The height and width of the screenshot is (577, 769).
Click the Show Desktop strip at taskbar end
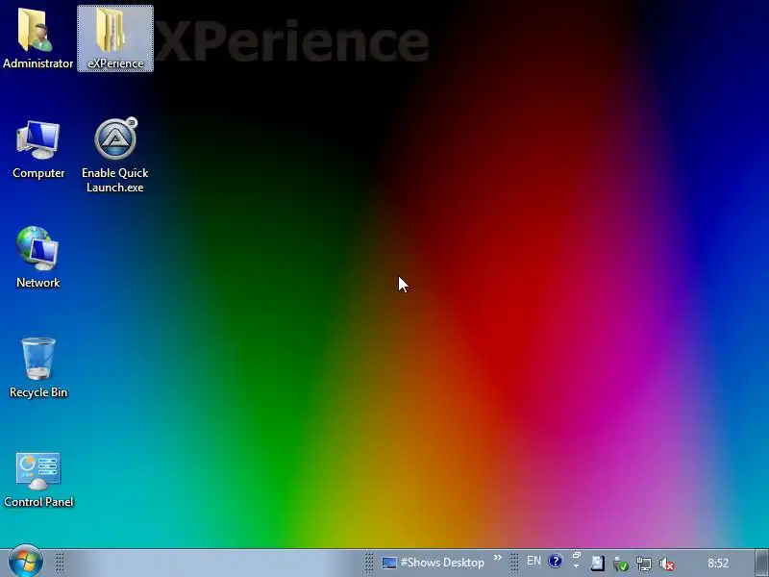[x=761, y=563]
